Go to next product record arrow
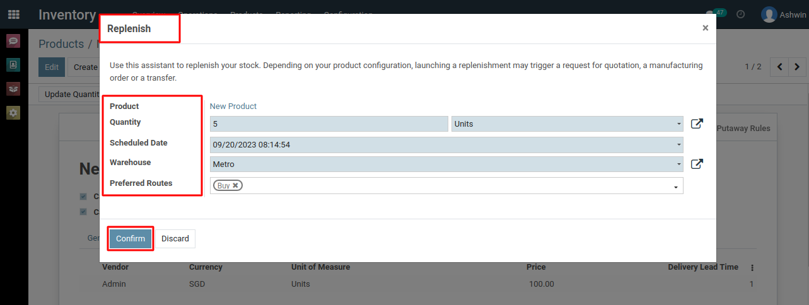The image size is (809, 305). tap(797, 67)
